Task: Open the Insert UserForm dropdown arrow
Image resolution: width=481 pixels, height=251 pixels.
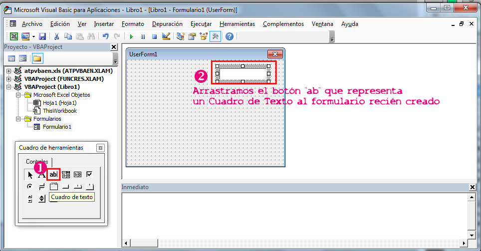Action: (x=33, y=36)
